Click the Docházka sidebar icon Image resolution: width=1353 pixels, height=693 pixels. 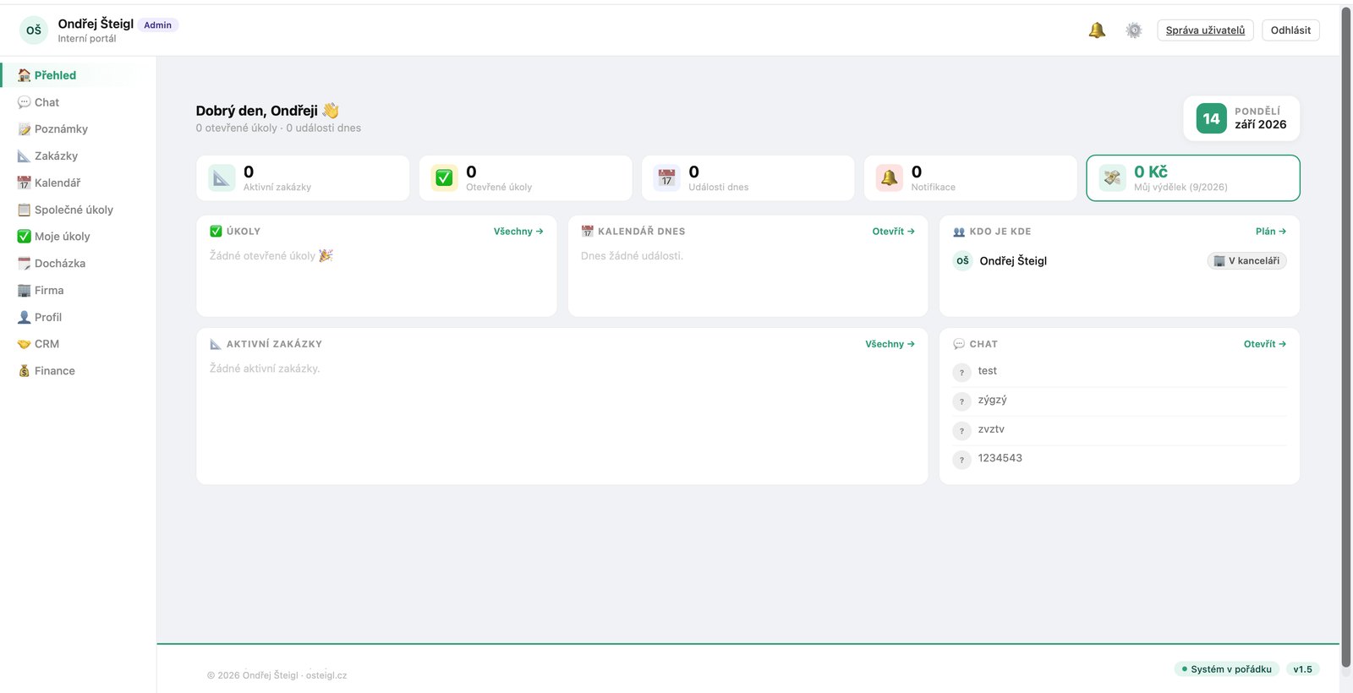click(24, 264)
